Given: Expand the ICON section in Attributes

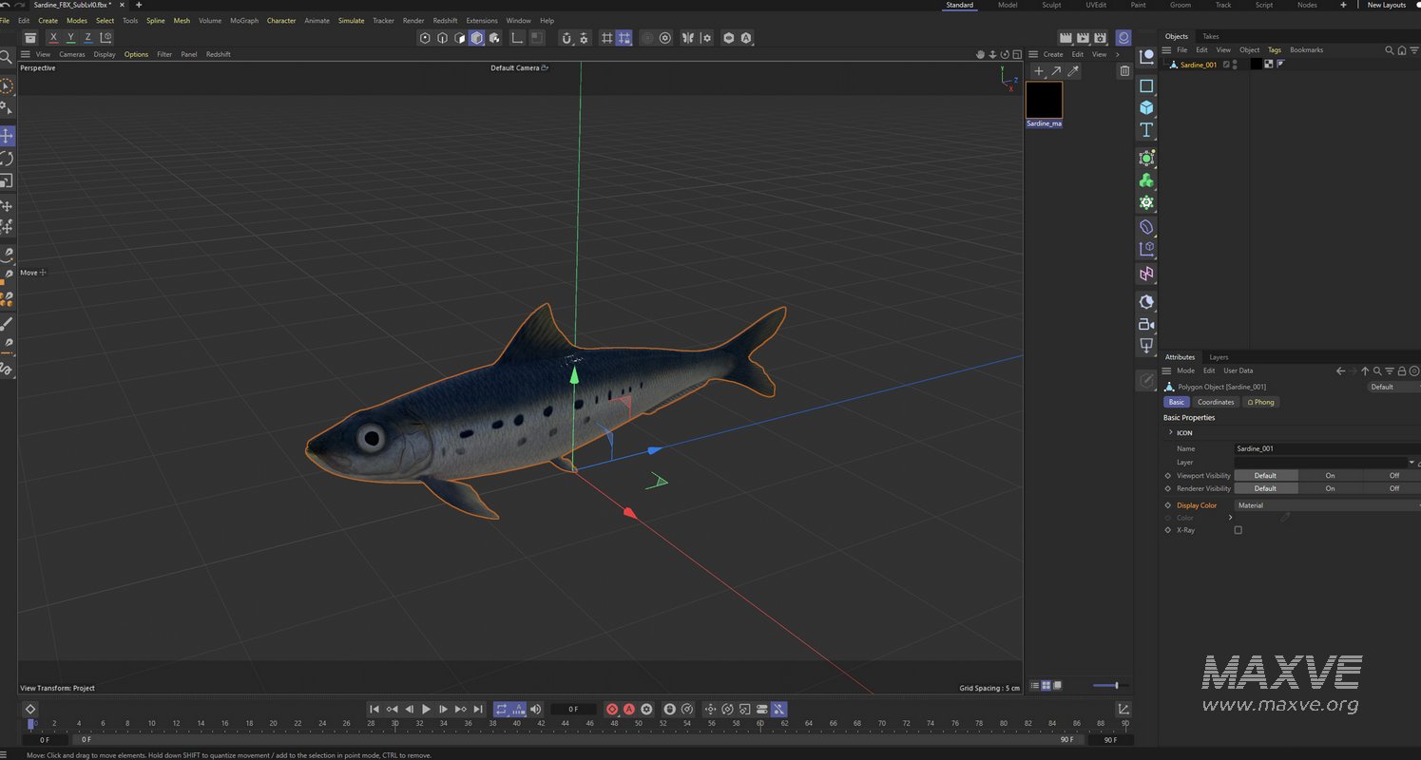Looking at the screenshot, I should pos(1171,432).
